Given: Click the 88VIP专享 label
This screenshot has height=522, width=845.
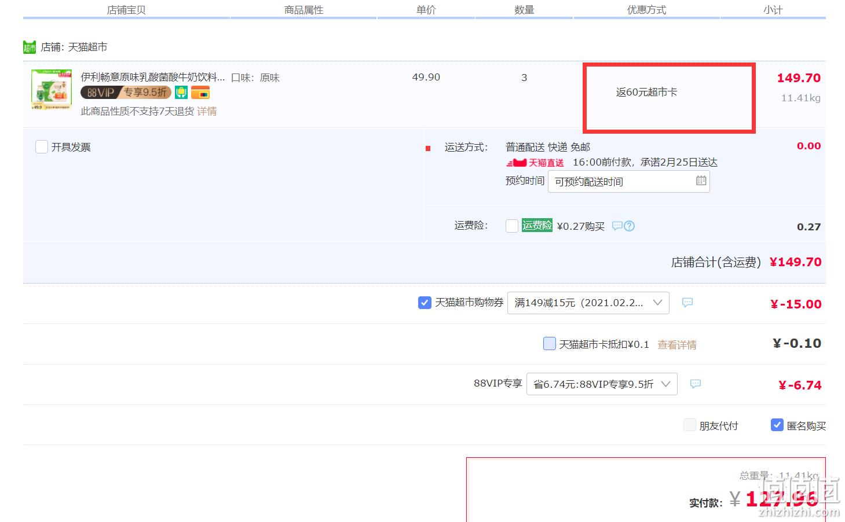Looking at the screenshot, I should [x=498, y=383].
